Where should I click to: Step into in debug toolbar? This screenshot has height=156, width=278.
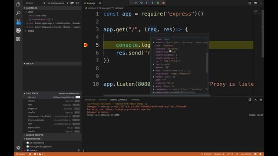click(147, 3)
